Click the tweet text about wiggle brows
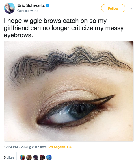 (x=64, y=28)
